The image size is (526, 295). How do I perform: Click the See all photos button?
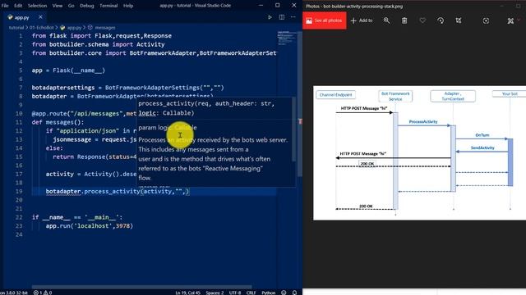point(325,20)
